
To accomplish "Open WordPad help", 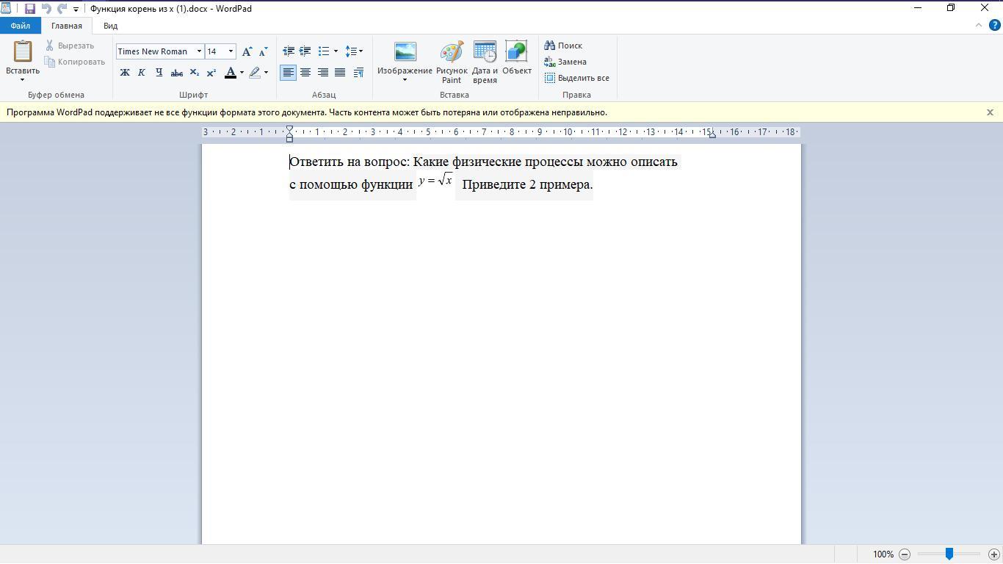I will click(x=995, y=25).
